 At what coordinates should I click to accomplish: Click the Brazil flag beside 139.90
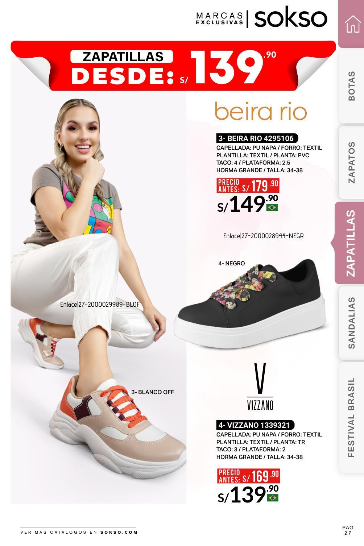coord(273,498)
